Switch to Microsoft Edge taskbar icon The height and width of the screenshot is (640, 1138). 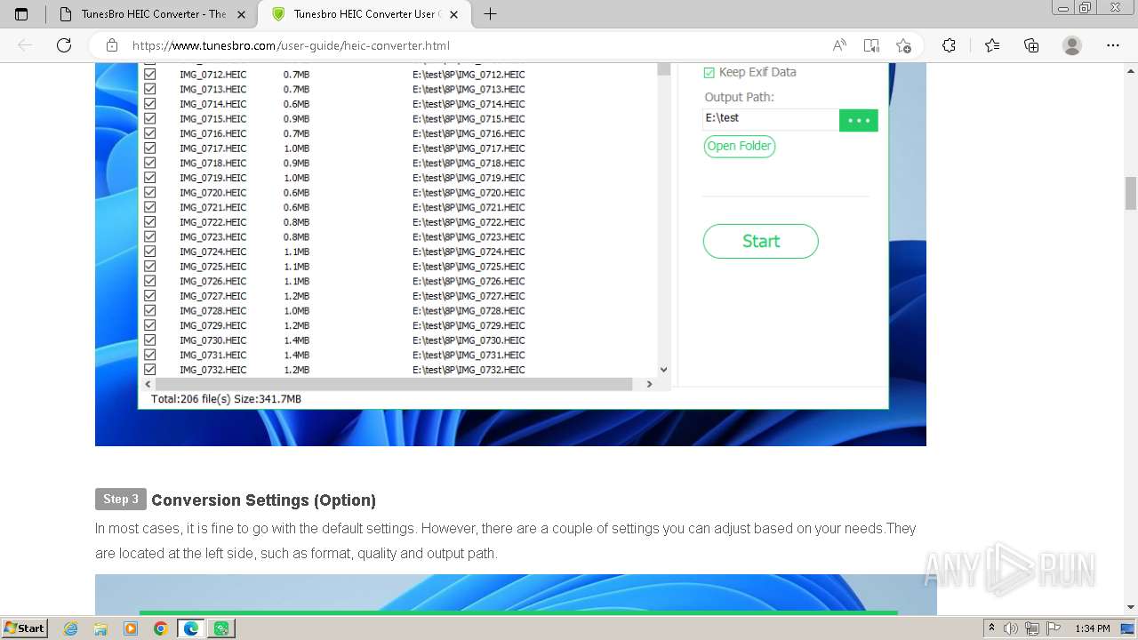click(x=190, y=628)
